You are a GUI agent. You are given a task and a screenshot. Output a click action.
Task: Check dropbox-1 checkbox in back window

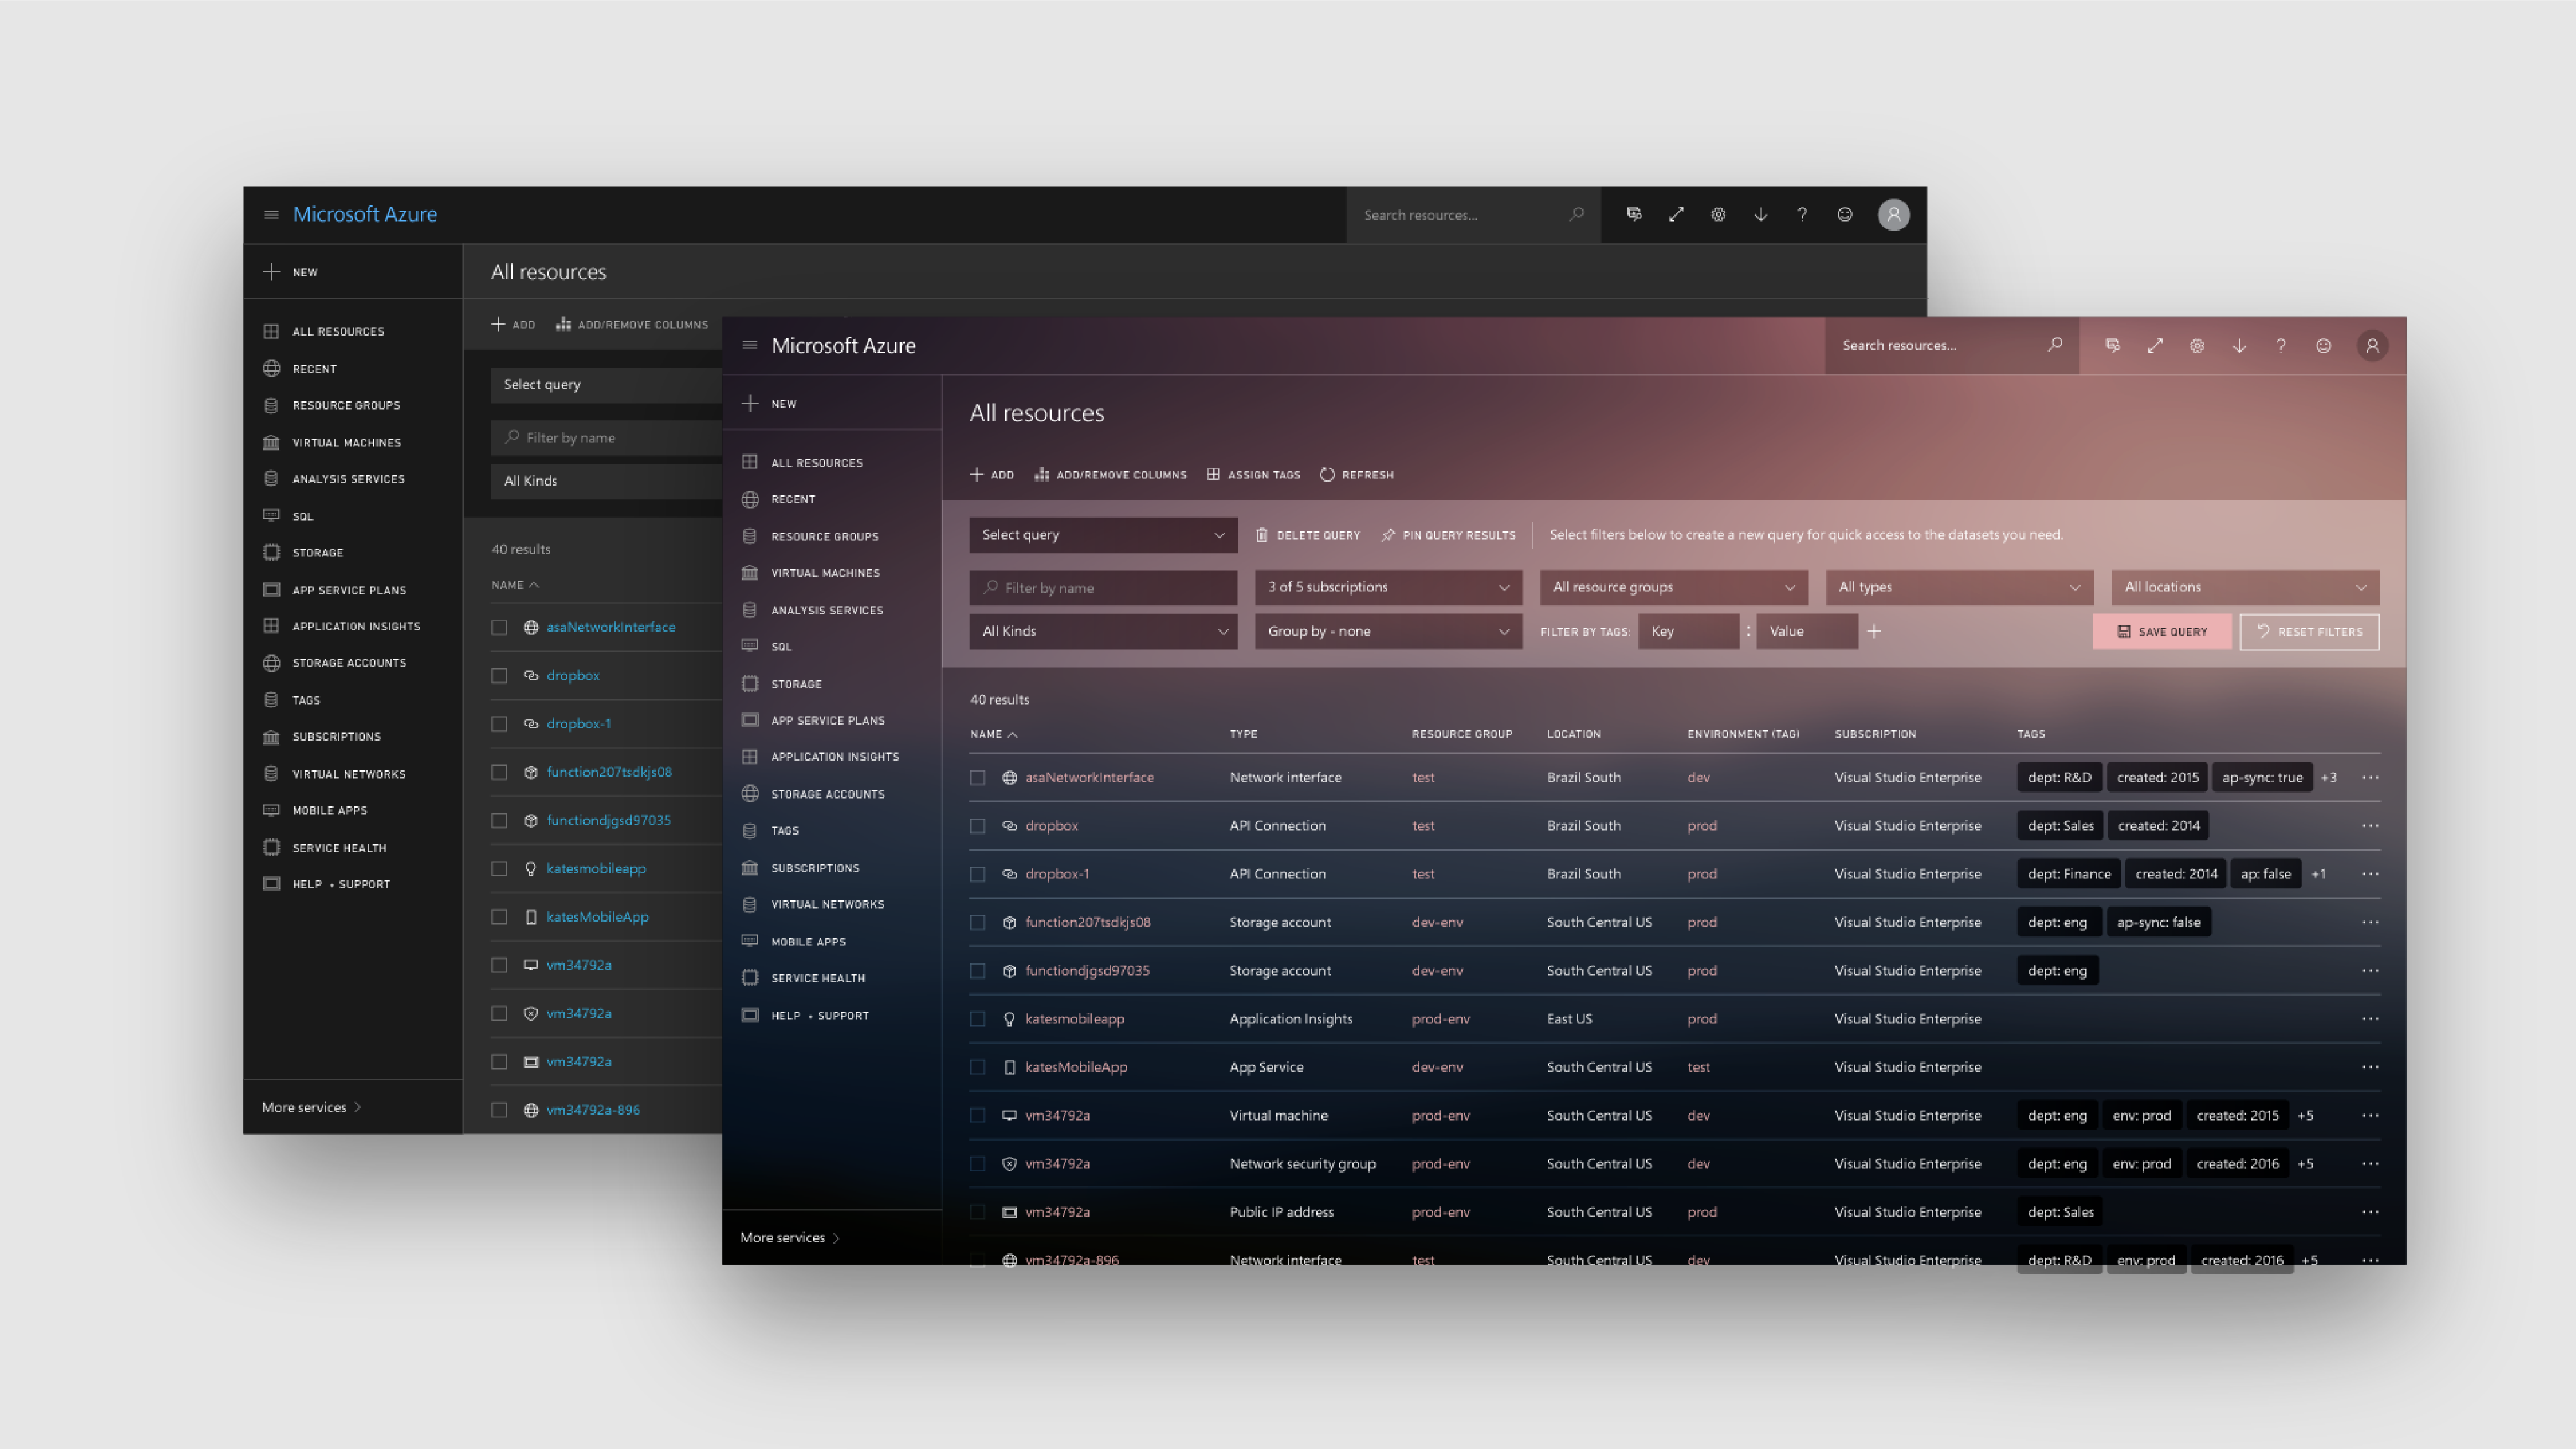[499, 724]
